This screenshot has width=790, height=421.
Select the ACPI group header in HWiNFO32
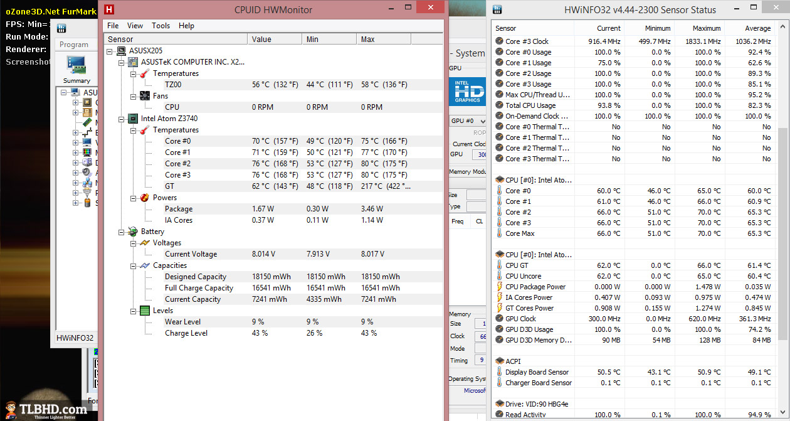click(635, 361)
